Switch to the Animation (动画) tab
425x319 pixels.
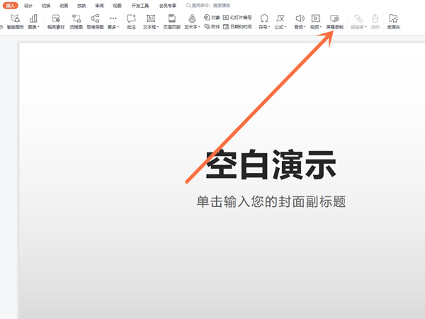click(x=64, y=5)
